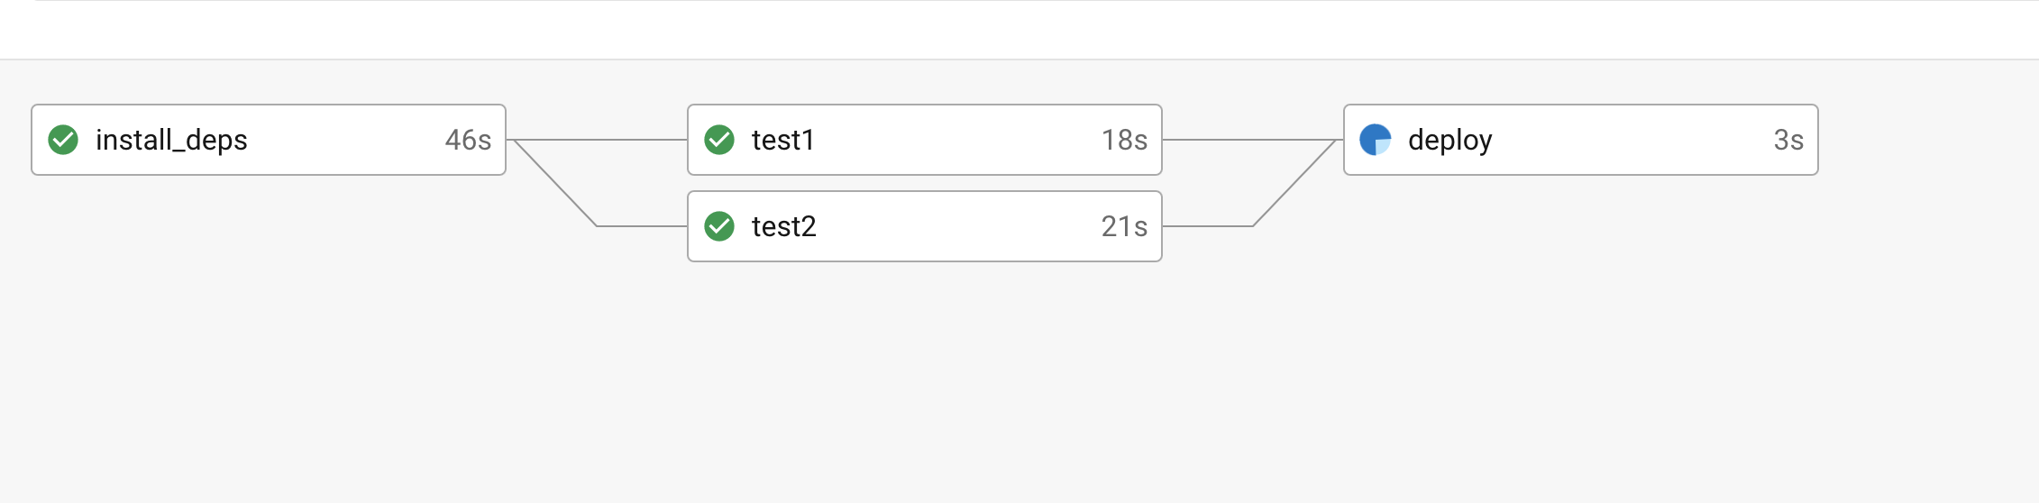Click the diagonal connector from test2 up to deploy

point(1294,183)
